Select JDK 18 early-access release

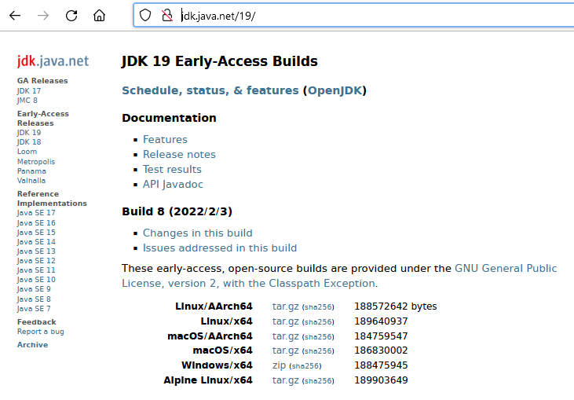coord(29,142)
